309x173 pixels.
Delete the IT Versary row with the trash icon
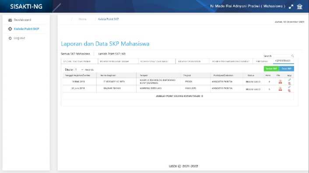point(289,83)
